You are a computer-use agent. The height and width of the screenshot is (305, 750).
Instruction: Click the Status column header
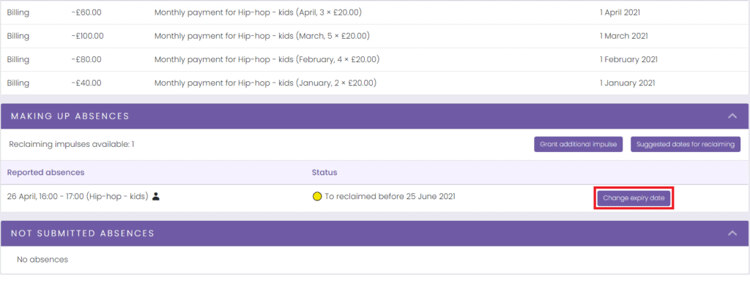[x=324, y=173]
